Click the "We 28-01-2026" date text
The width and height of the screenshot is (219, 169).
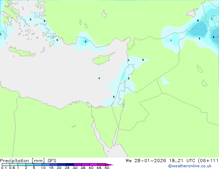click(x=146, y=161)
